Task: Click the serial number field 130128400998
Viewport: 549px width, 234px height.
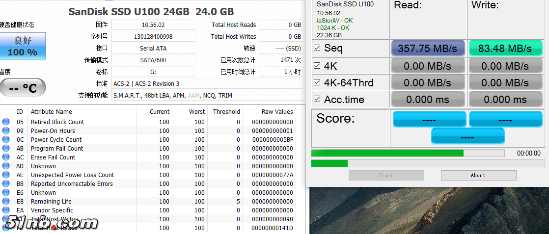Action: tap(153, 37)
